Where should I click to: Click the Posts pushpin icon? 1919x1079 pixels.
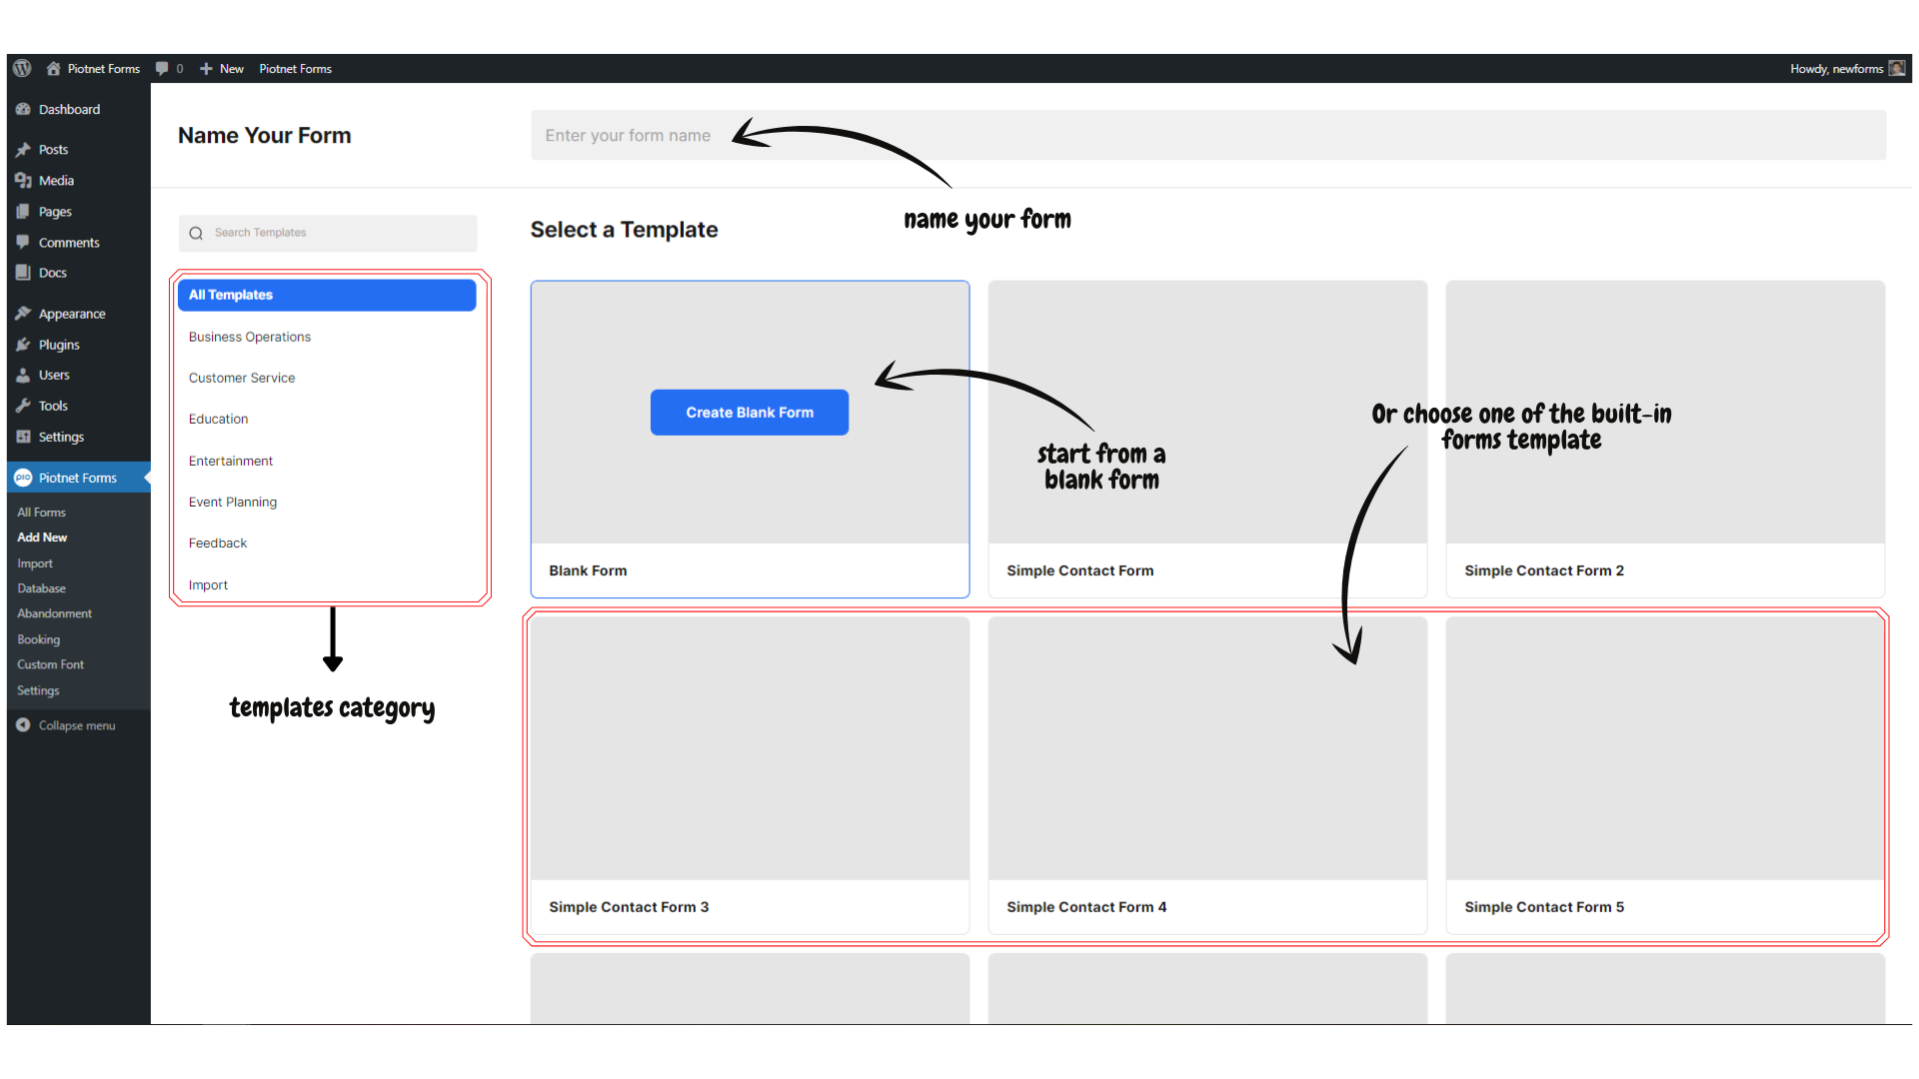coord(23,149)
